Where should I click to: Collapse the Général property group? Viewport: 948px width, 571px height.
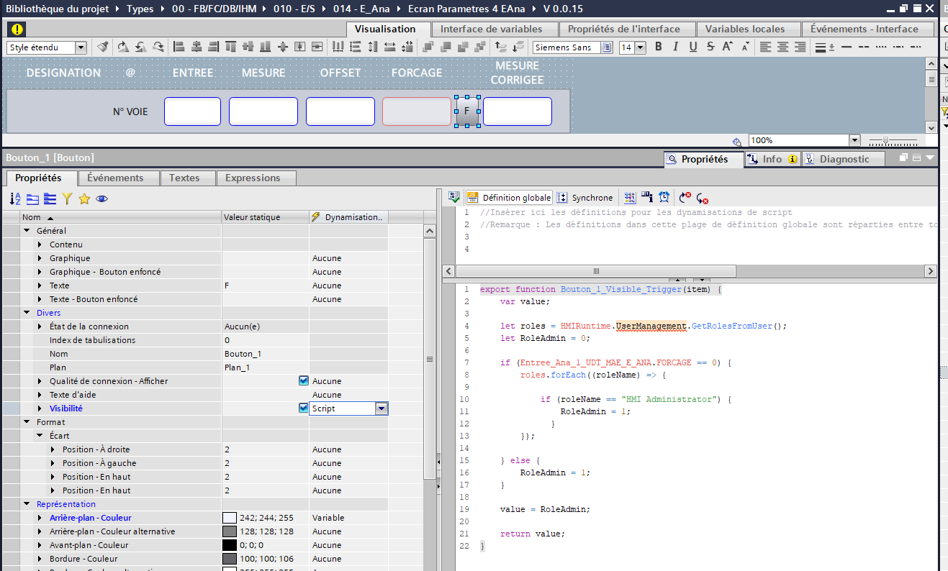coord(27,231)
